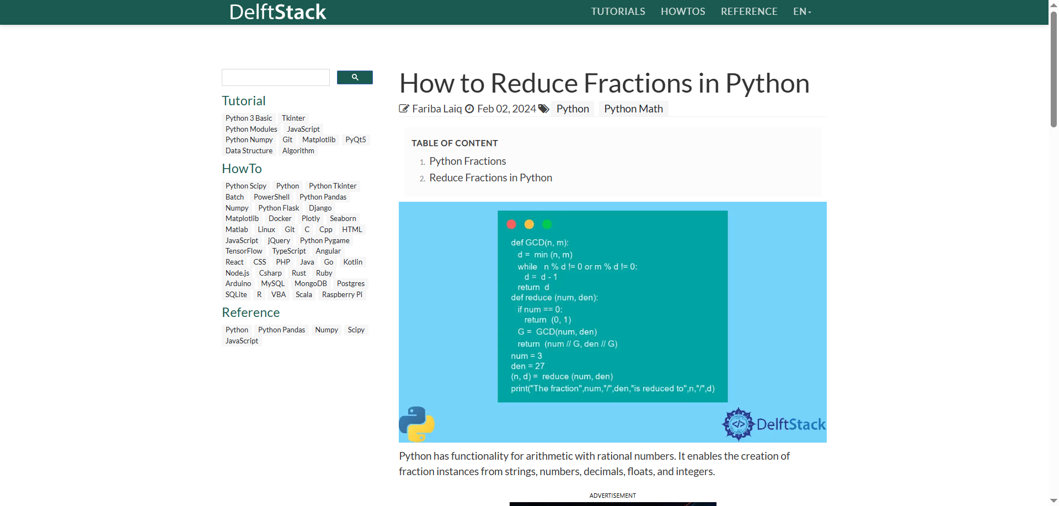The image size is (1059, 506).
Task: Select the Python 3 Basic tutorial link
Action: (x=248, y=119)
